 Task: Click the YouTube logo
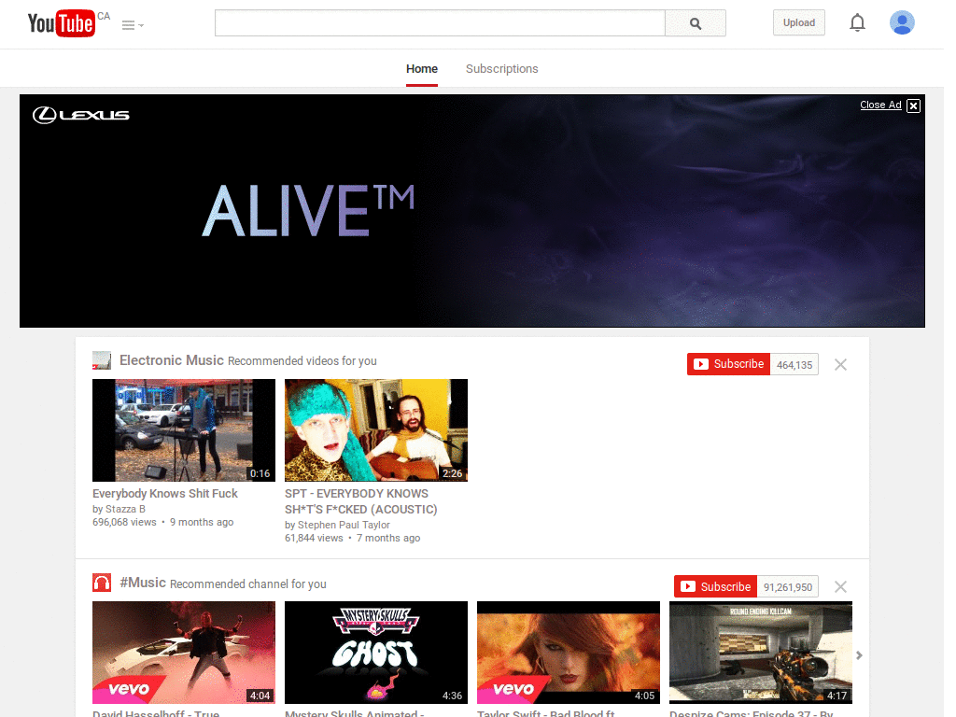[62, 23]
